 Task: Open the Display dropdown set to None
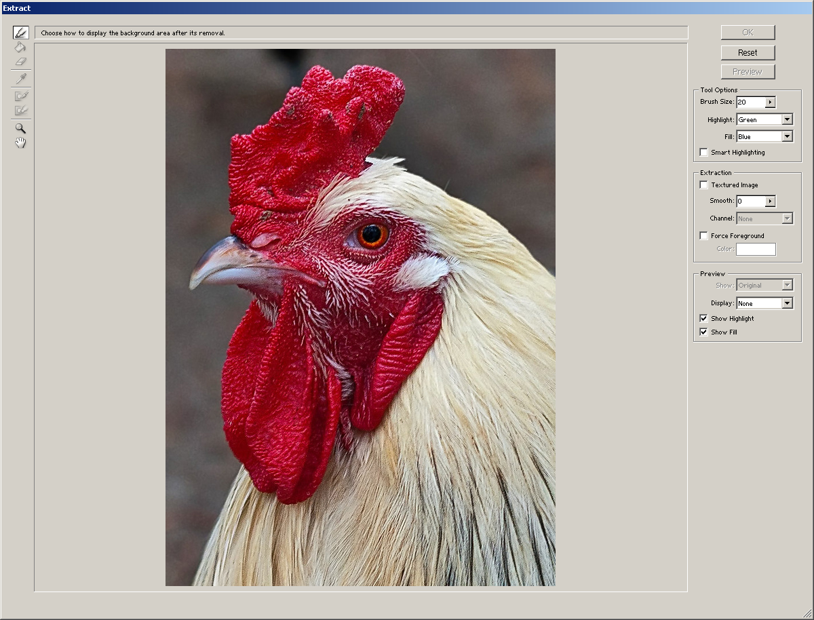tap(764, 303)
